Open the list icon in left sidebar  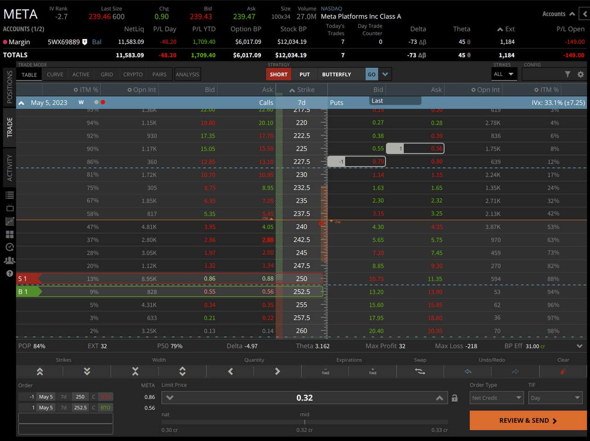10,195
